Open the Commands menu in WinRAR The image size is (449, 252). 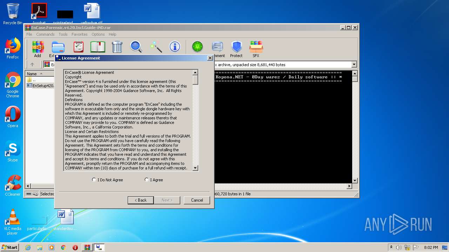click(x=45, y=34)
